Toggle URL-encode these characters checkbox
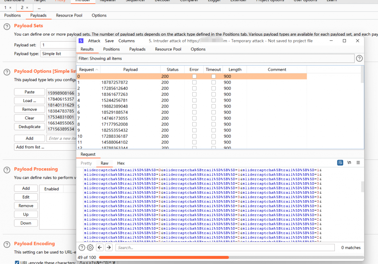The width and height of the screenshot is (378, 264). [x=17, y=262]
